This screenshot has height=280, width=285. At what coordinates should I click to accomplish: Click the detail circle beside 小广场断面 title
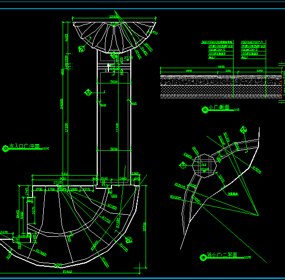pos(205,109)
